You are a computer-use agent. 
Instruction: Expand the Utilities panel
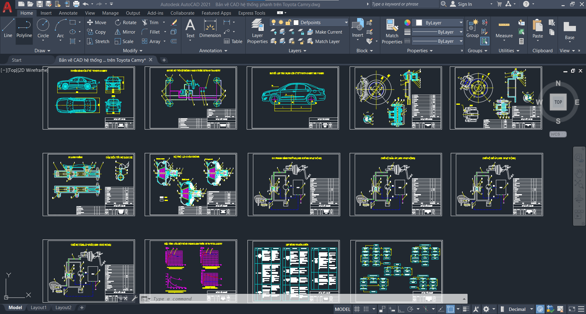coord(509,51)
